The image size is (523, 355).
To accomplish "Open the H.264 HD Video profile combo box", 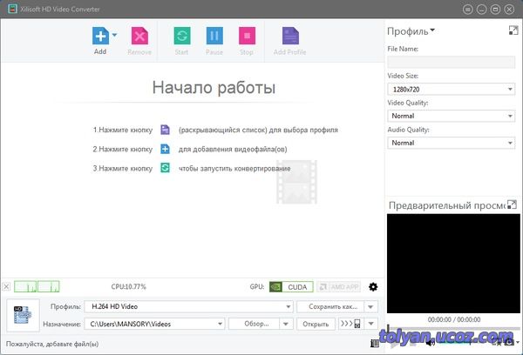I will point(188,307).
